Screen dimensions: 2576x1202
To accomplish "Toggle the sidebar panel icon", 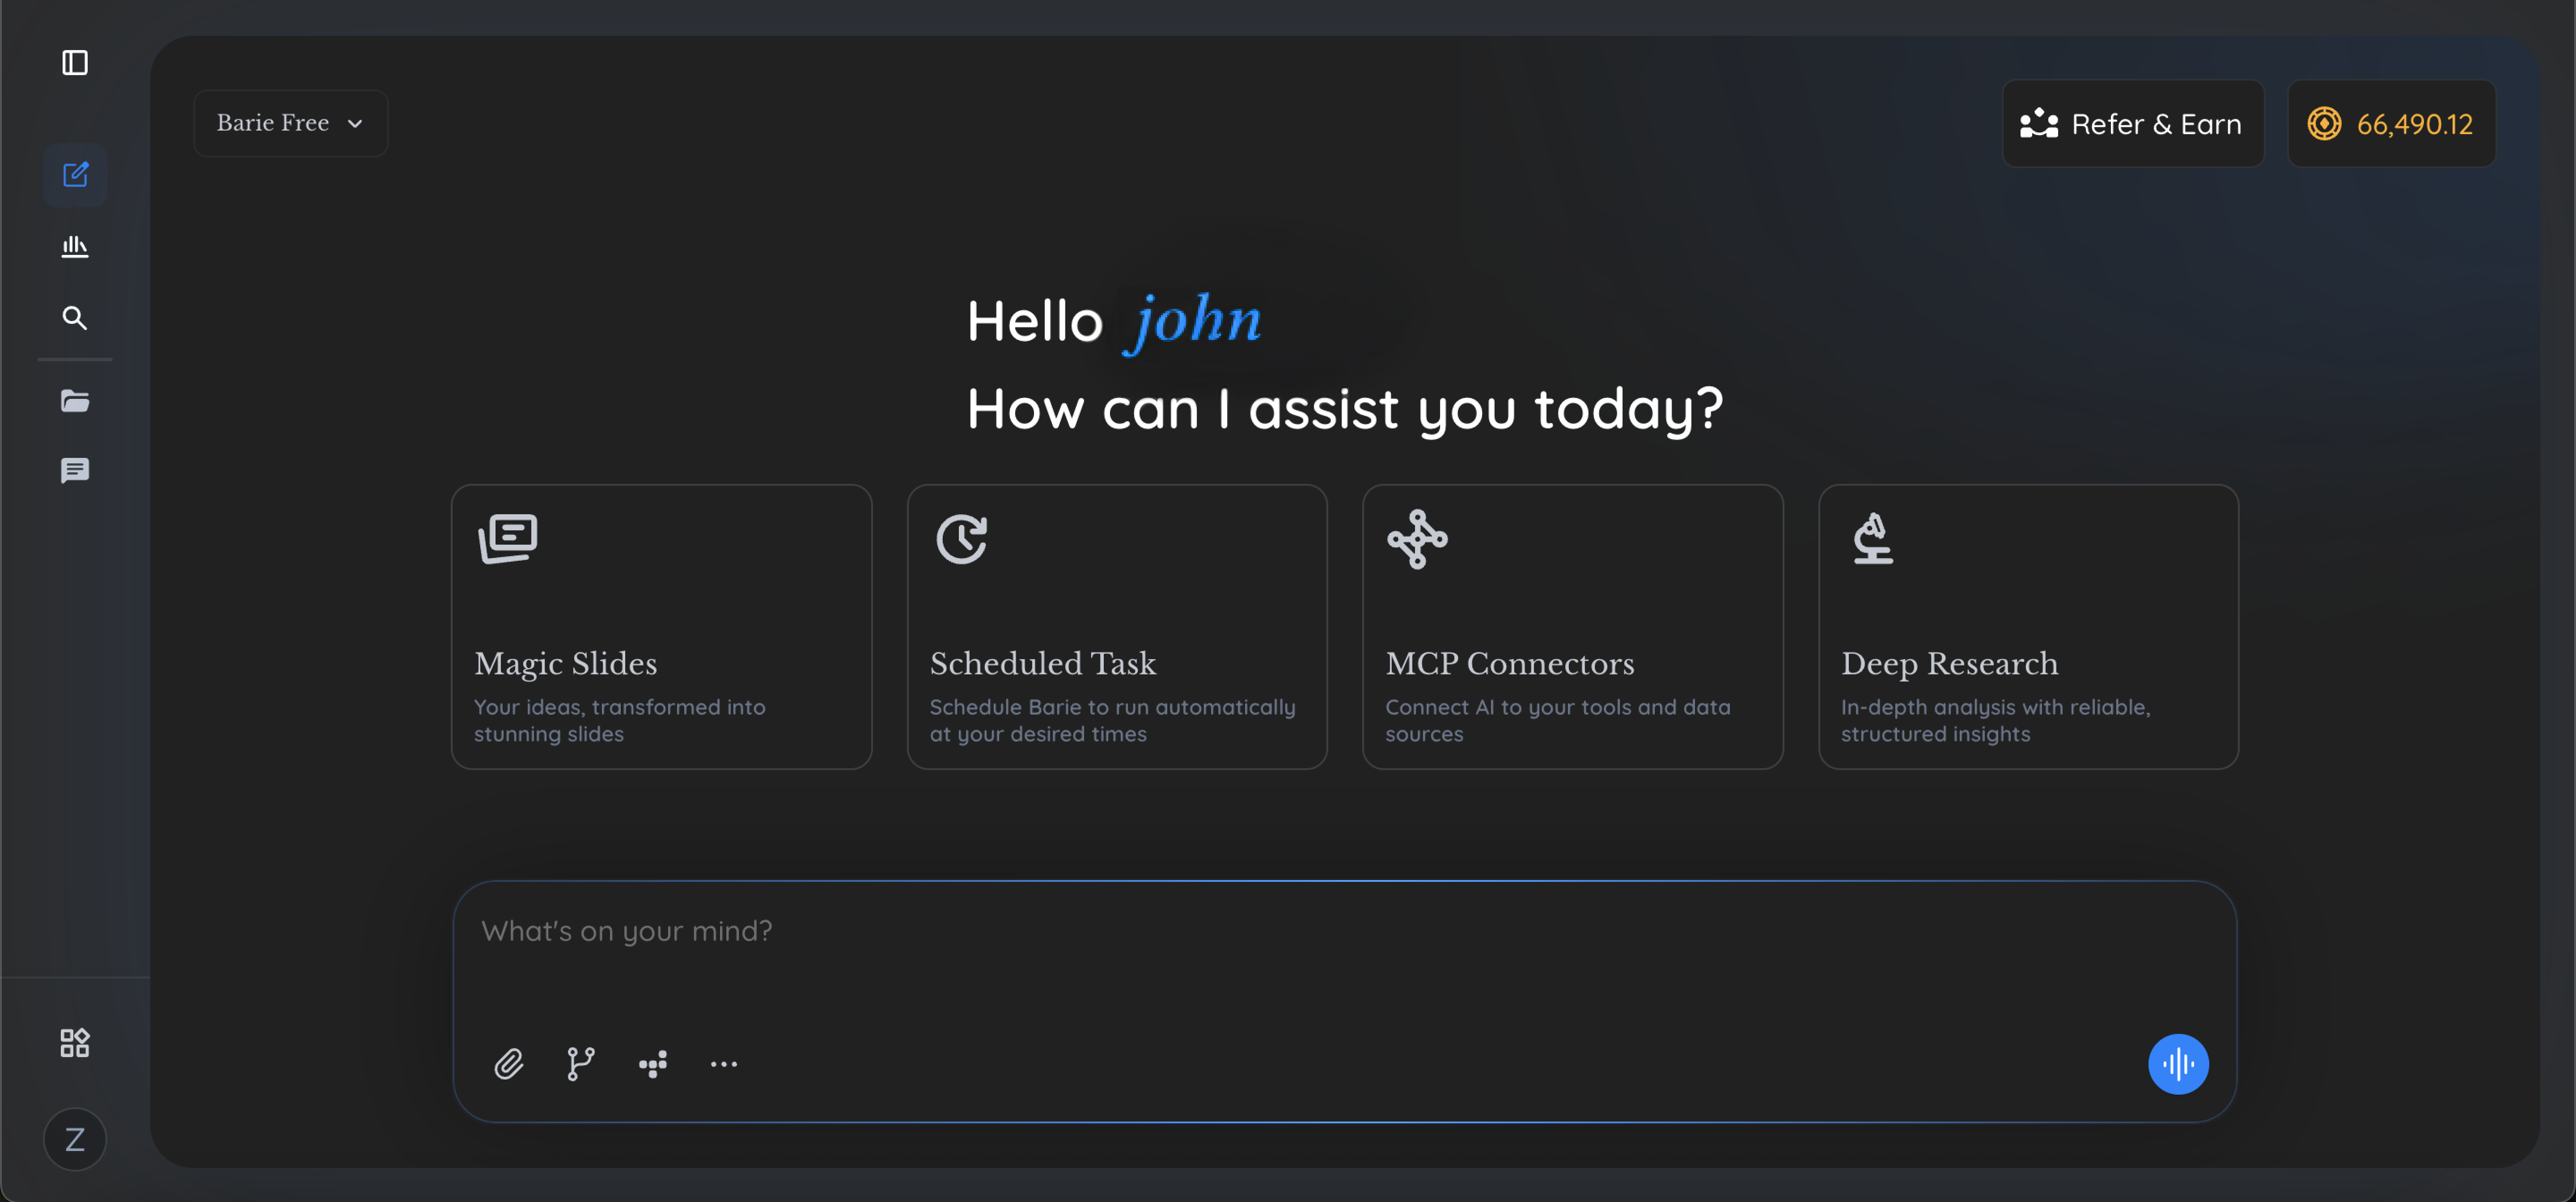I will (75, 63).
